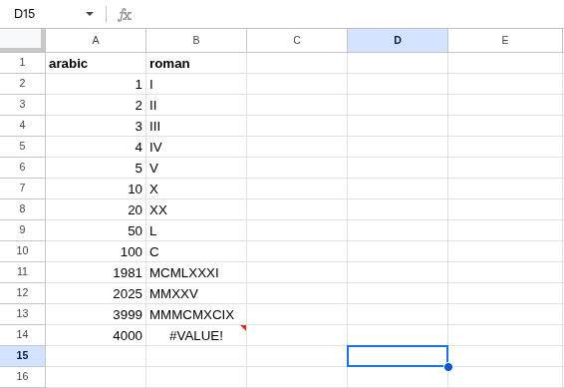Click cell containing MMXXV
564x388 pixels.
(x=196, y=293)
